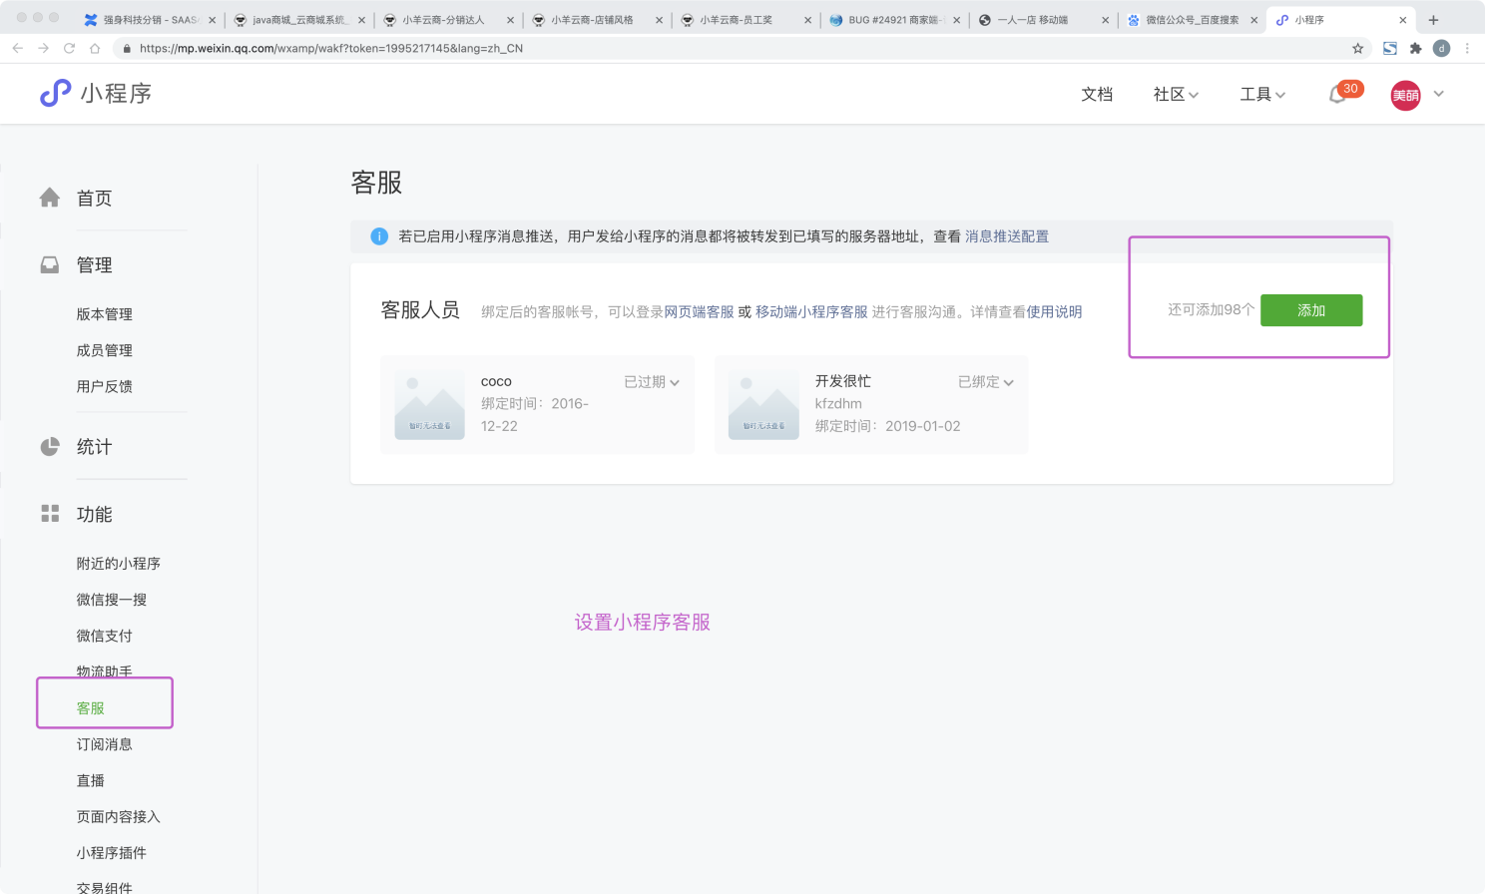Click the 统计 pie chart icon
The image size is (1485, 894).
coord(50,447)
